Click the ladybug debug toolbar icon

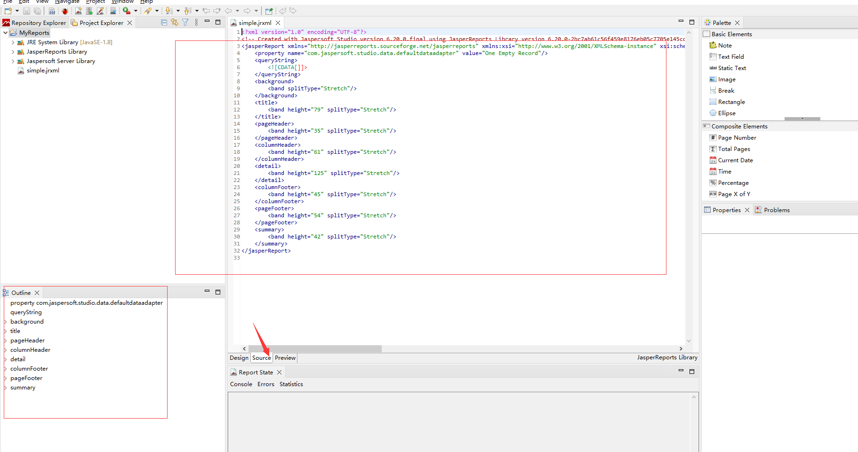(x=64, y=11)
